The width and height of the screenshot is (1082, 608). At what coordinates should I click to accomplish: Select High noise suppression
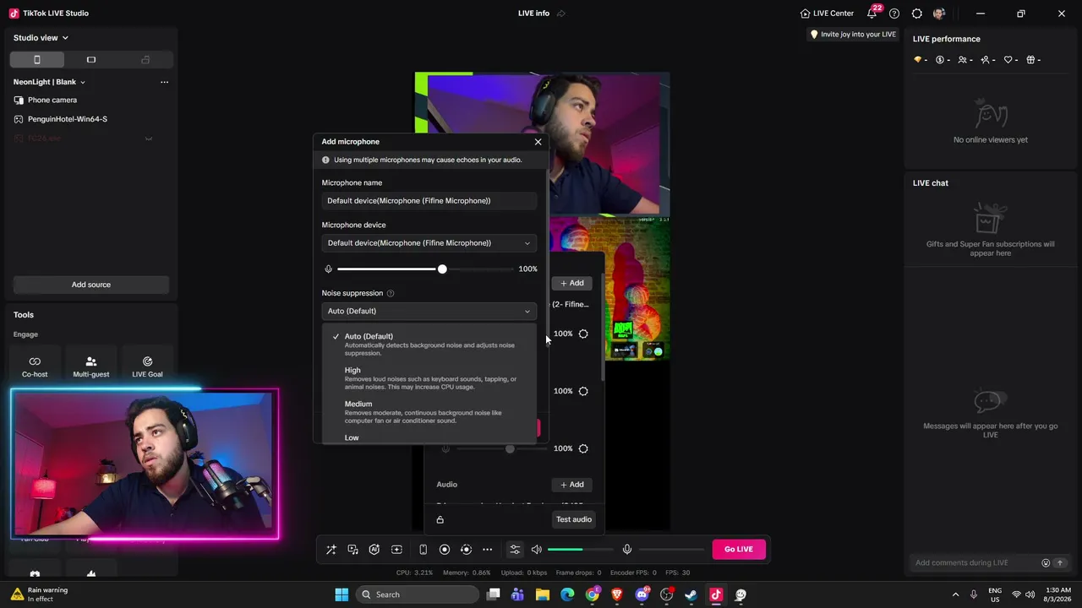(429, 378)
